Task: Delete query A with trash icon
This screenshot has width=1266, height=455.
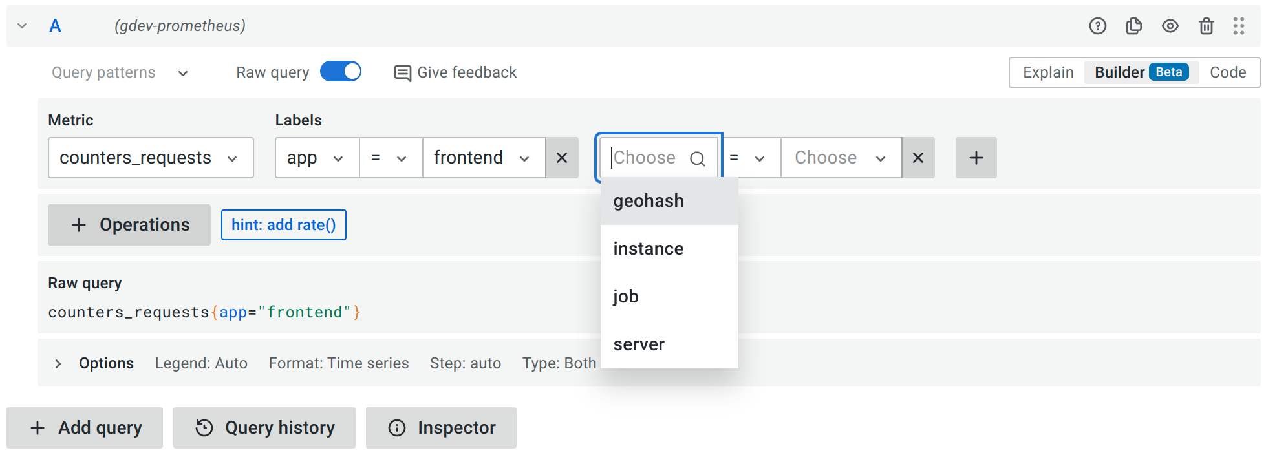Action: pos(1206,26)
